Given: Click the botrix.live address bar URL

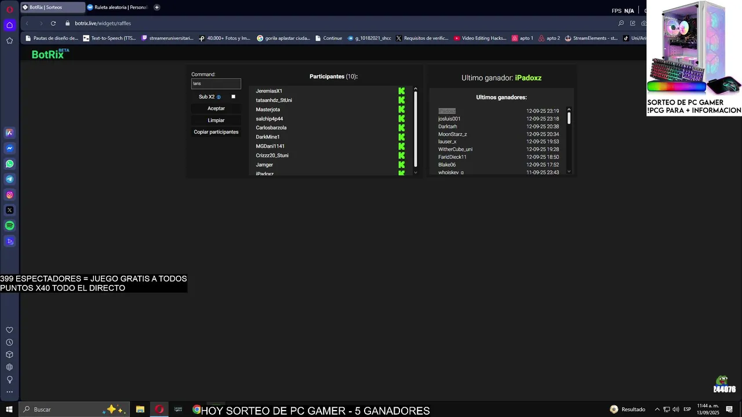Looking at the screenshot, I should point(103,23).
